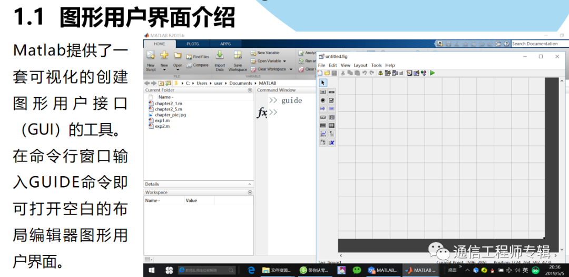Screen dimensions: 569x277
Task: Click volume icon in system tray
Action: [517, 270]
